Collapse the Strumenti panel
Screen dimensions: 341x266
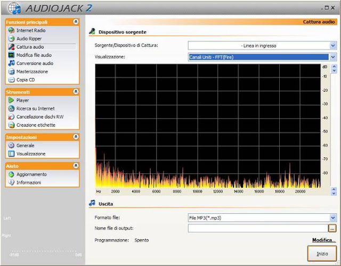(x=76, y=92)
